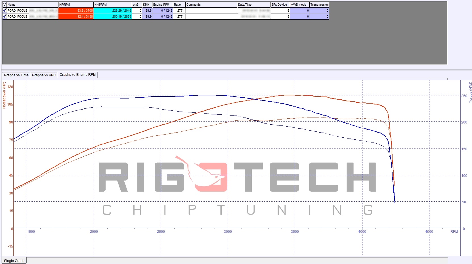Click the Horsepower (HP) axis label

click(x=4, y=95)
